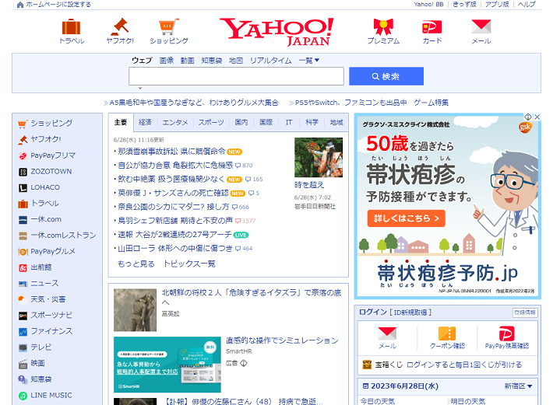
Task: Open LINE MUSIC in the left sidebar
Action: pyautogui.click(x=51, y=395)
